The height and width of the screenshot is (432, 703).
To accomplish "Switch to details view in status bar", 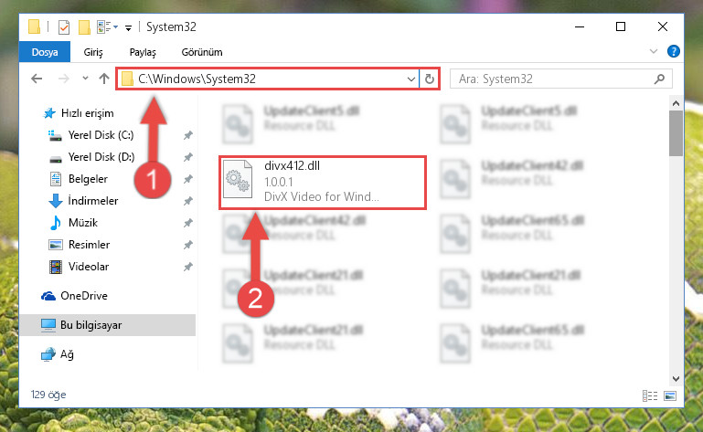I will [x=650, y=395].
